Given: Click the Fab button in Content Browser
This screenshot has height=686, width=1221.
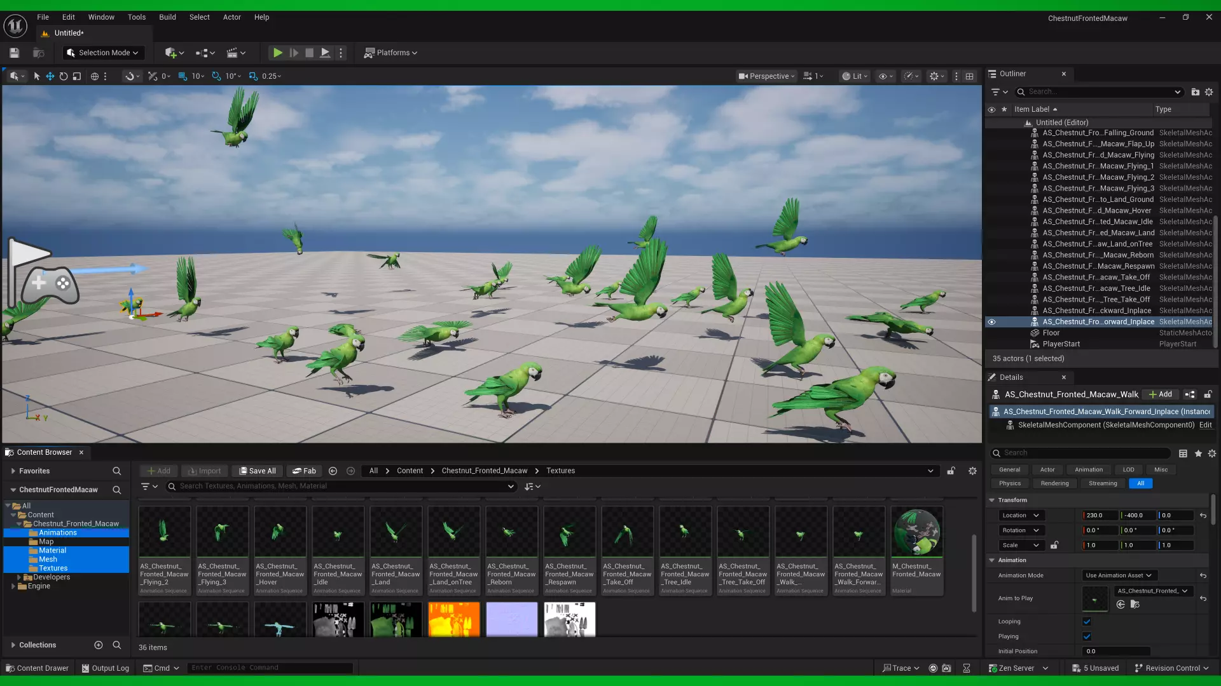Looking at the screenshot, I should click(304, 471).
